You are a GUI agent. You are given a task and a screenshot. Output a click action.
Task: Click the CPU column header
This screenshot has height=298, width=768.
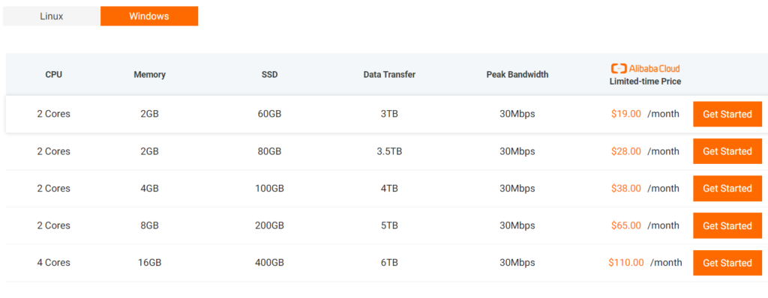[x=54, y=75]
